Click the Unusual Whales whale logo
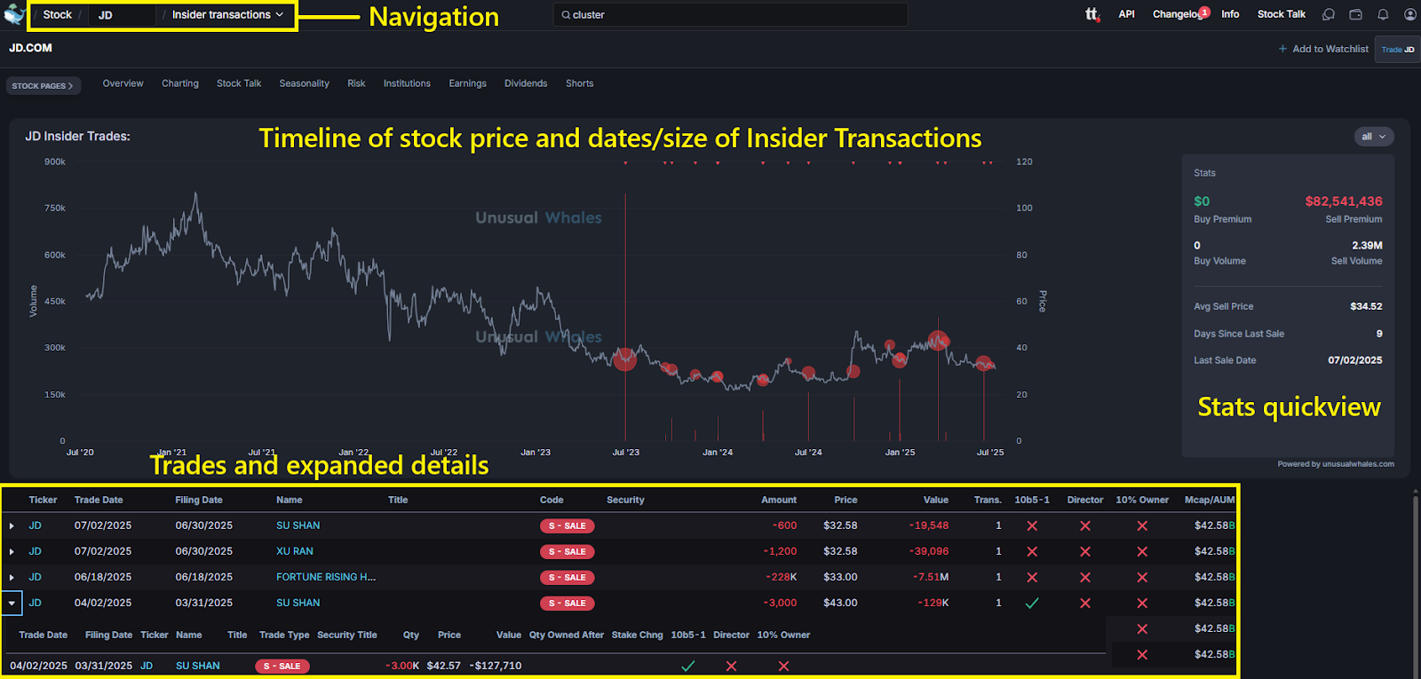 click(13, 14)
